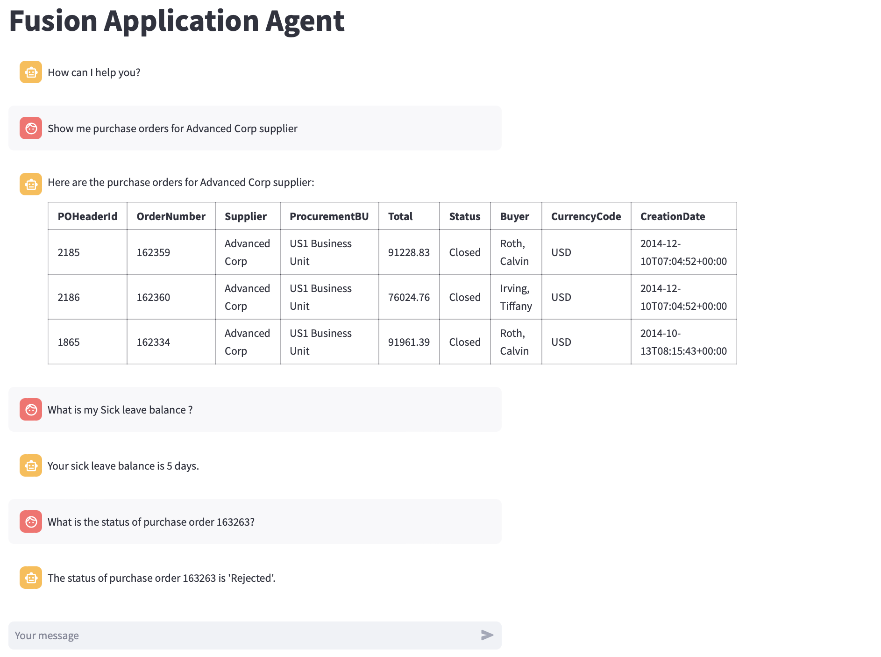This screenshot has height=657, width=881.
Task: Click the bot avatar next to Rejected status reply
Action: point(30,578)
